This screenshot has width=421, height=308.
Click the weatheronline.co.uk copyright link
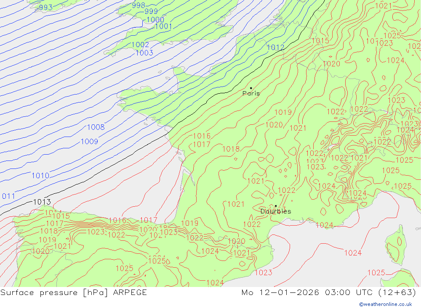tap(386, 304)
